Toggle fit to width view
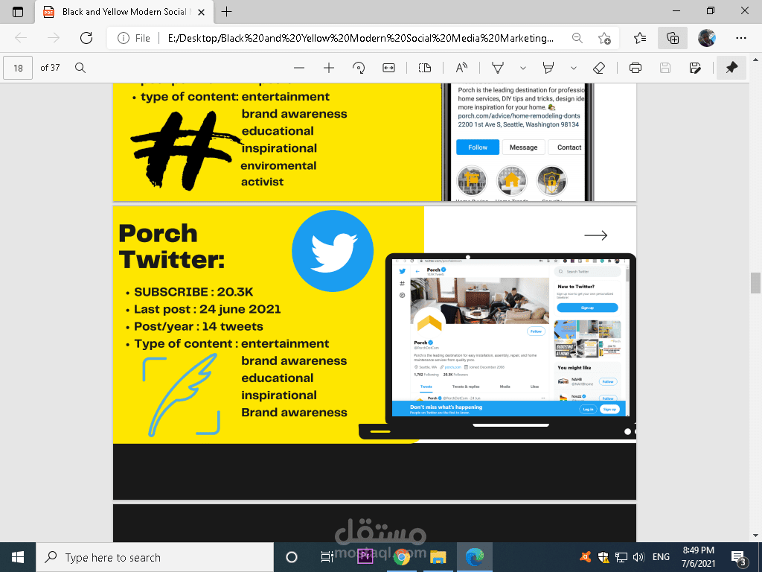Screen dimensions: 762x572 point(388,68)
